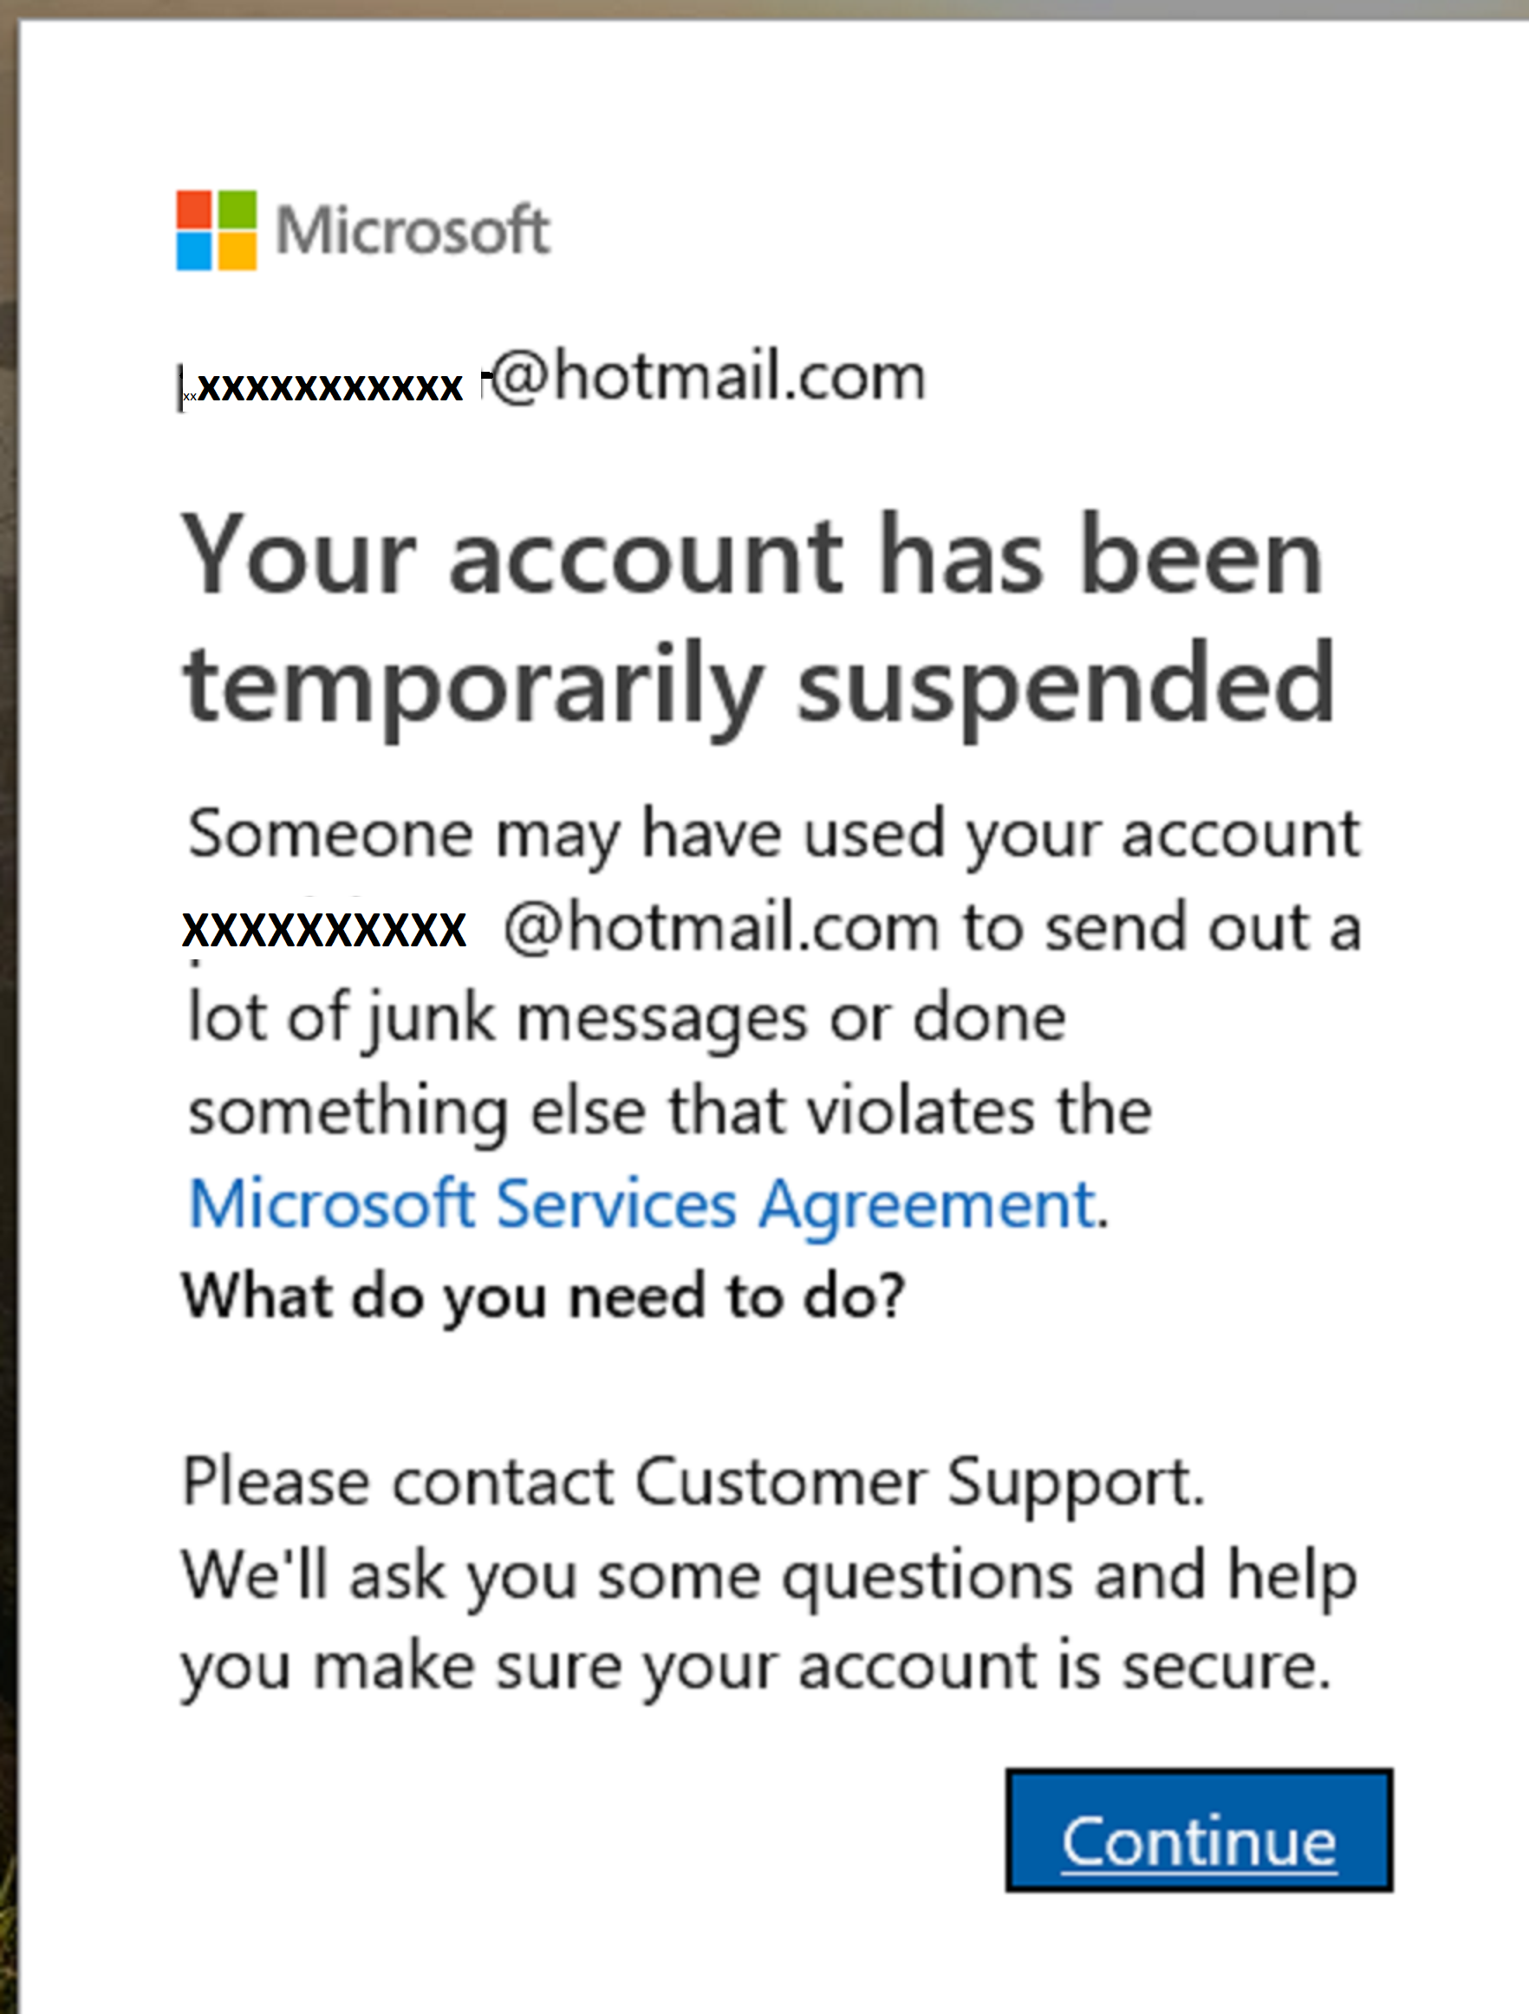Click the yellow square in the Microsoft logo
This screenshot has height=2014, width=1529.
[238, 251]
